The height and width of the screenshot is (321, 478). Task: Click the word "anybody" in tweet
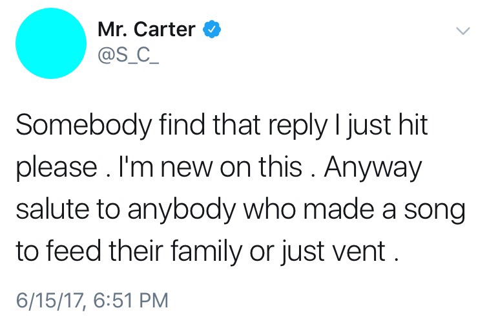click(182, 210)
